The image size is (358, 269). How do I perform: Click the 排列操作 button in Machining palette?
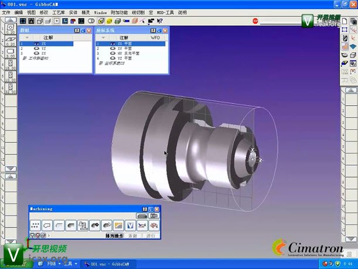pos(114,236)
